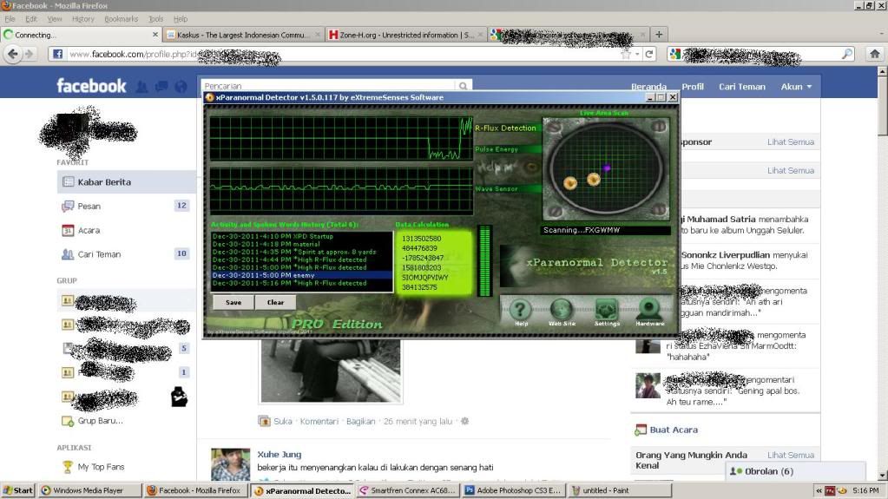Open Hardware icon in xParanormal Detector

click(649, 312)
